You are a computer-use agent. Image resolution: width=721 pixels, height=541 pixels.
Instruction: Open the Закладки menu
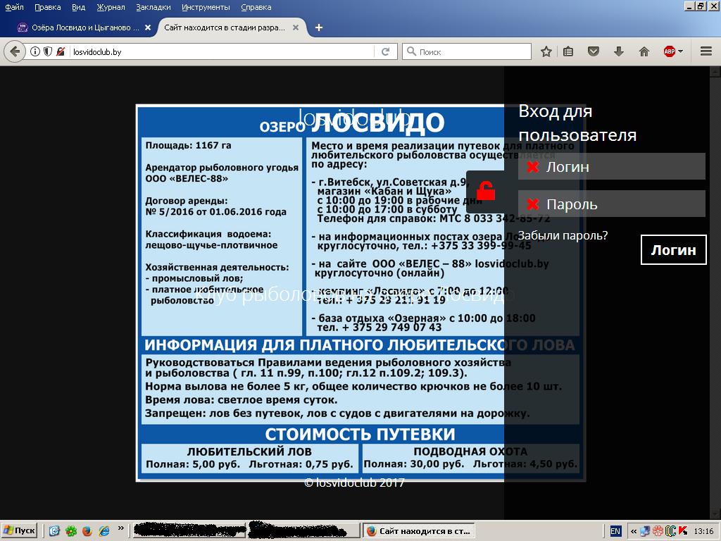(x=153, y=7)
